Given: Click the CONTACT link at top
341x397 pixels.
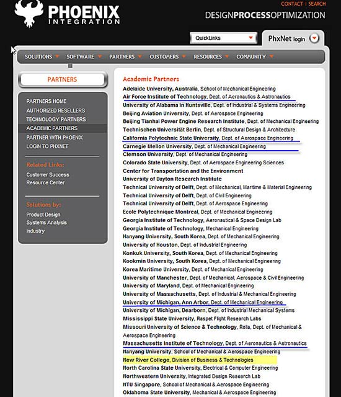Looking at the screenshot, I should [x=292, y=4].
